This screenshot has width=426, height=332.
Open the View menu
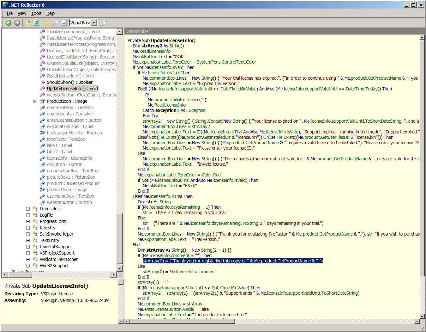[x=22, y=13]
